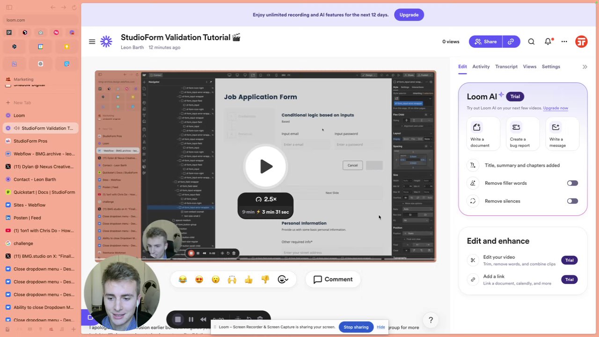
Task: Open the three-dot more options menu
Action: point(564,42)
